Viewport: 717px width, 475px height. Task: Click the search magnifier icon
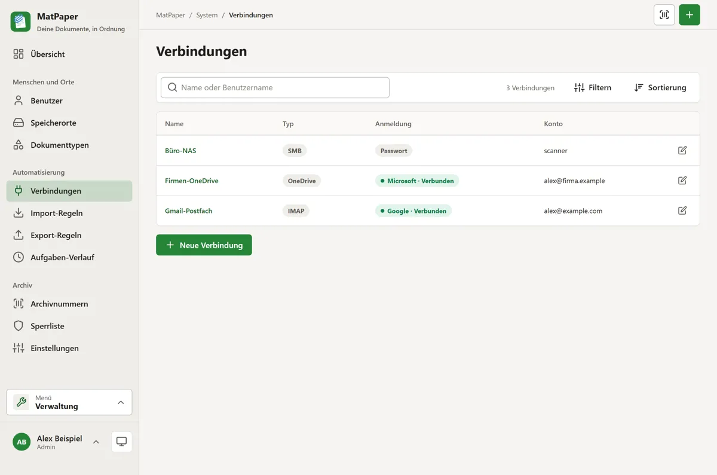click(x=173, y=87)
